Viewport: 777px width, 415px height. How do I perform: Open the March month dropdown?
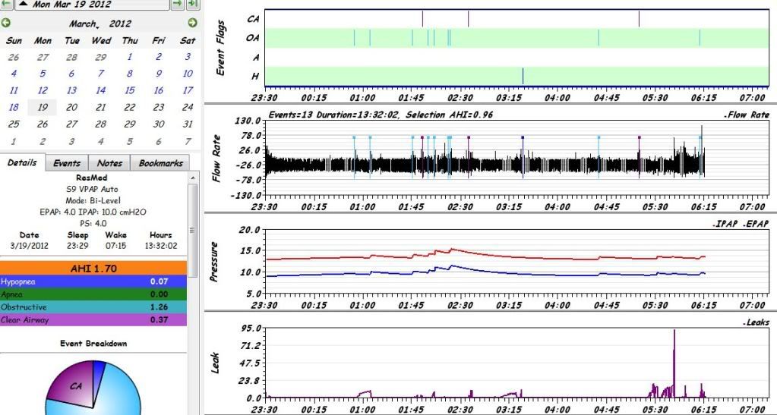tap(84, 24)
